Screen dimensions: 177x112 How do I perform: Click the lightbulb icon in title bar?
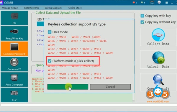[159, 2]
